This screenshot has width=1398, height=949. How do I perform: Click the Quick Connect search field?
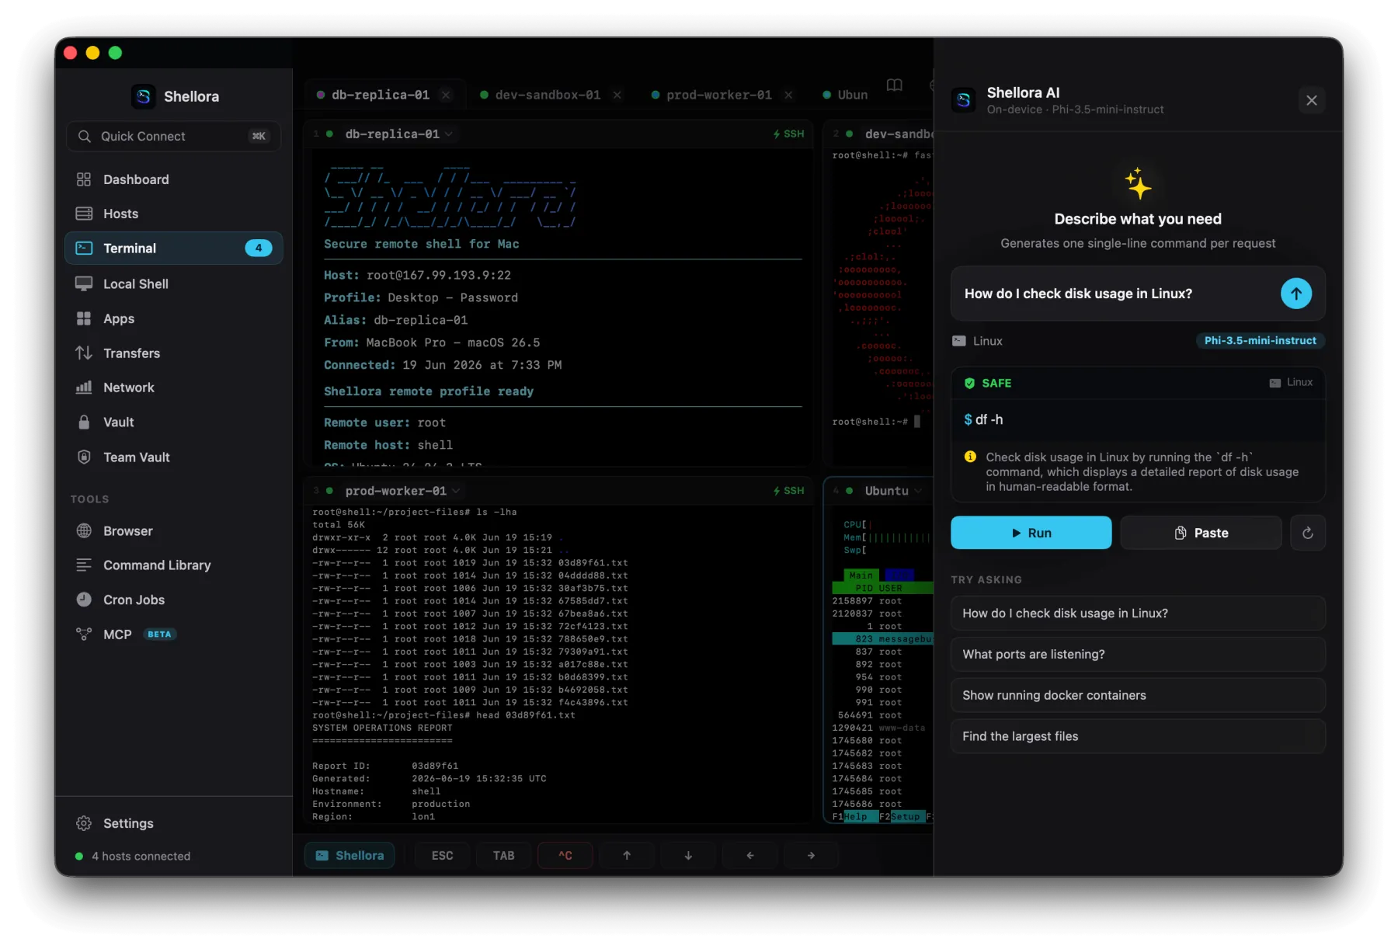[x=173, y=136]
